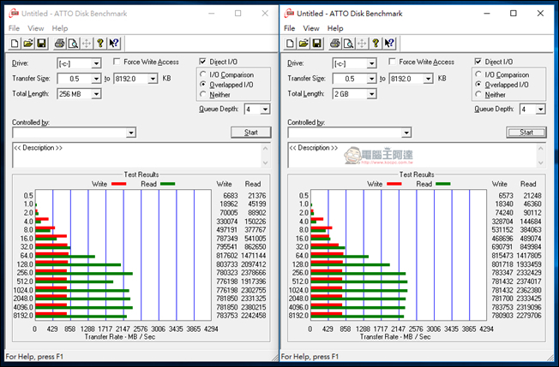
Task: Click Move crosshair icon in right window
Action: (362, 44)
